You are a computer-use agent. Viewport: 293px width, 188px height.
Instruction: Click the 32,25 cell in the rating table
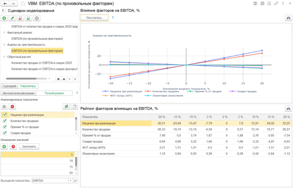pyautogui.click(x=284, y=123)
